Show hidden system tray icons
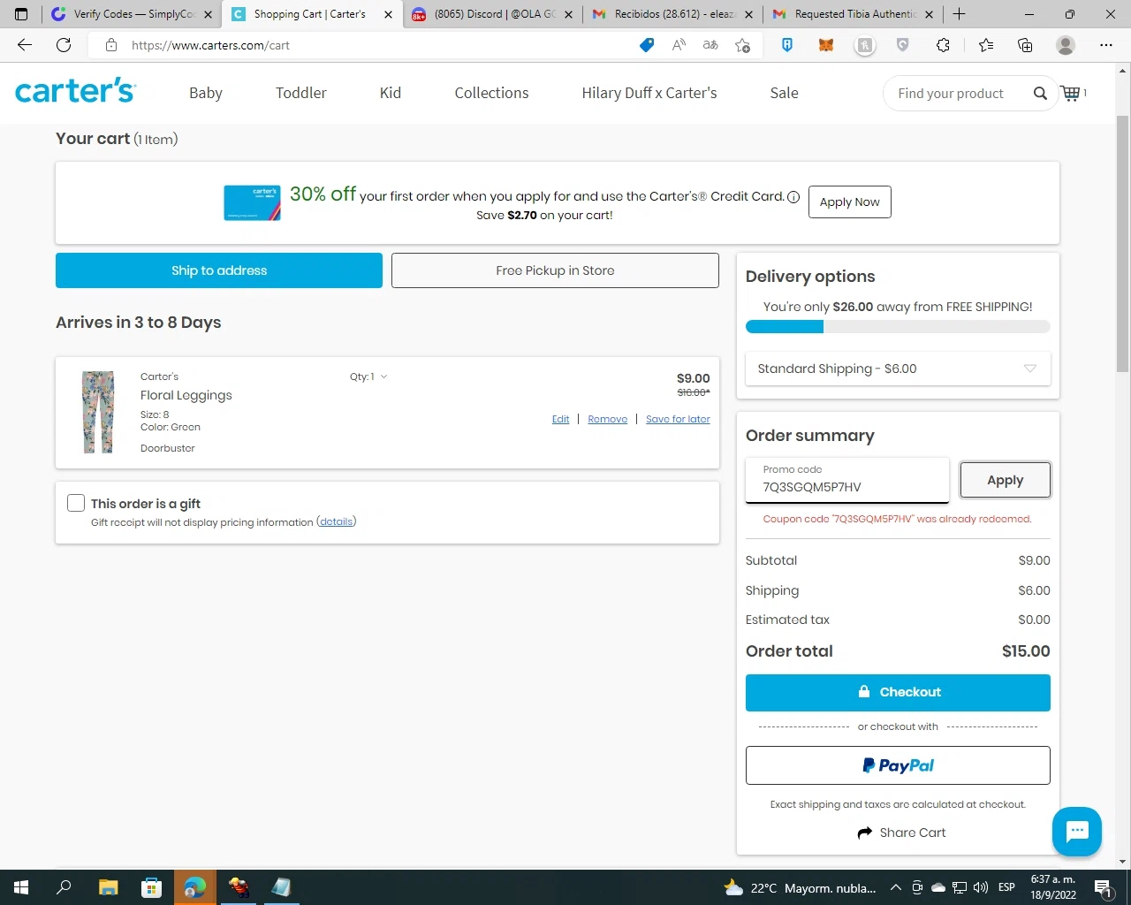Image resolution: width=1131 pixels, height=905 pixels. [x=895, y=887]
